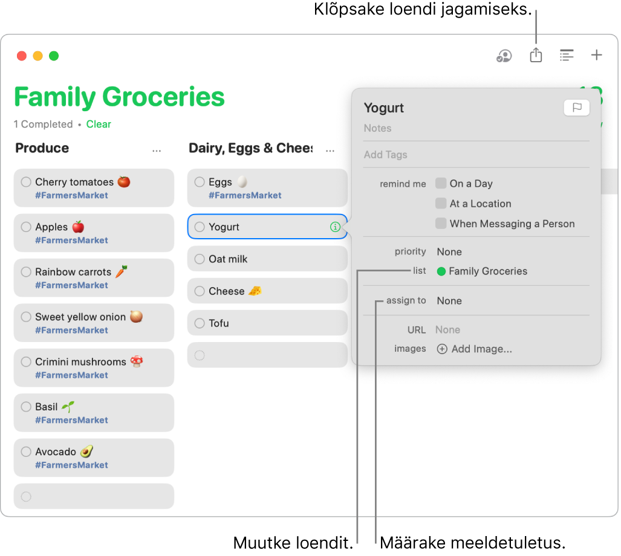Screen dimensions: 621x556
Task: Open the priority dropdown set to None
Action: coord(449,251)
